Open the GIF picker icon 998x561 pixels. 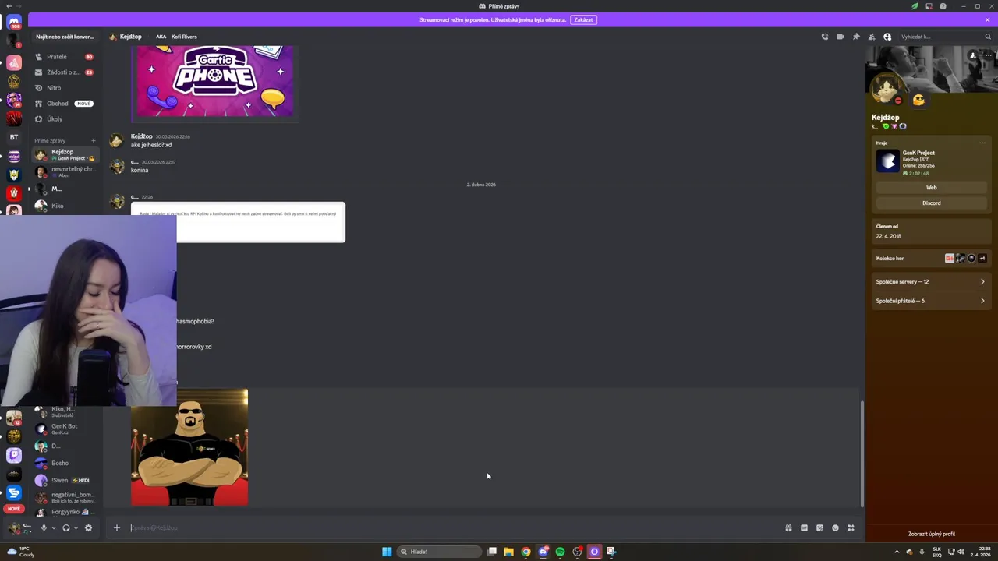[x=804, y=527]
